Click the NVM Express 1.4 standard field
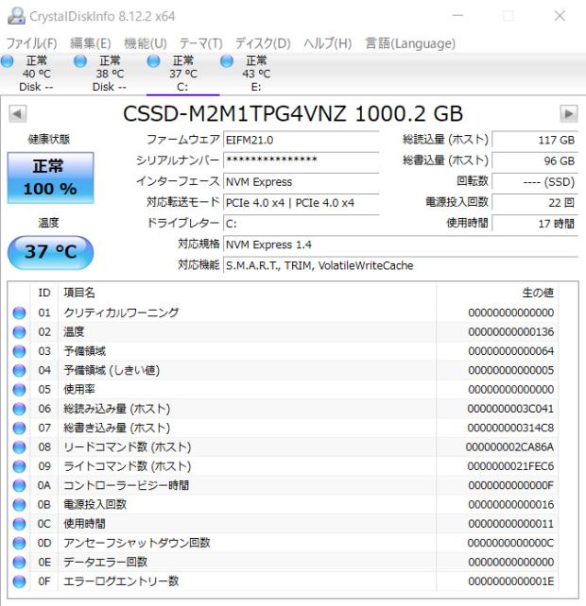This screenshot has width=586, height=606. point(401,244)
